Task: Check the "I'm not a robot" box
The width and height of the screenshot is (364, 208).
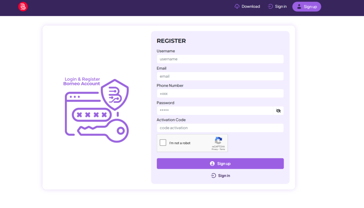Action: [163, 143]
